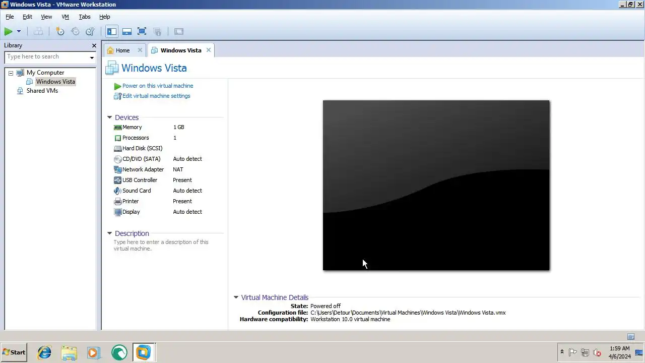This screenshot has height=363, width=645.
Task: Click the Memory value 1 GB
Action: (179, 128)
